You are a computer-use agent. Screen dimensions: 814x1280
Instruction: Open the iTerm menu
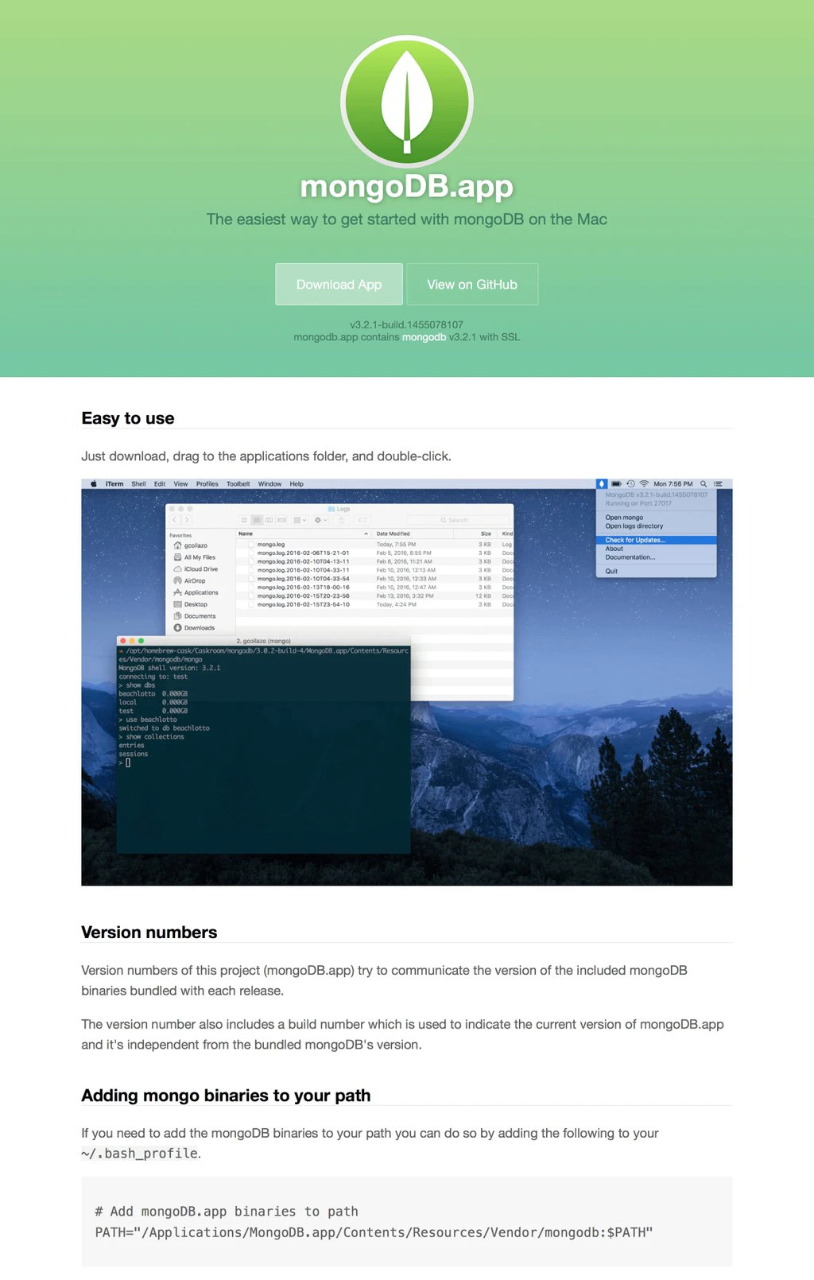pos(114,483)
